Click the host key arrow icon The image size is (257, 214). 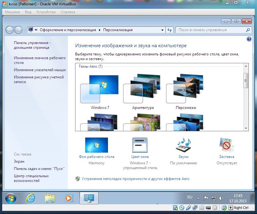(230, 208)
